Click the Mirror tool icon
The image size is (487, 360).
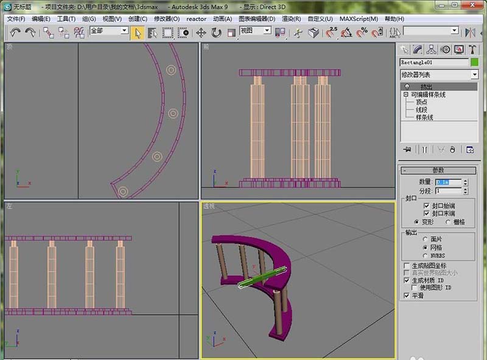coord(470,33)
